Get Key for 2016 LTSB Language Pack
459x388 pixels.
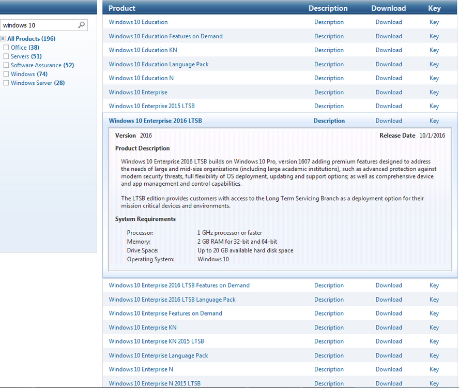[x=434, y=300]
